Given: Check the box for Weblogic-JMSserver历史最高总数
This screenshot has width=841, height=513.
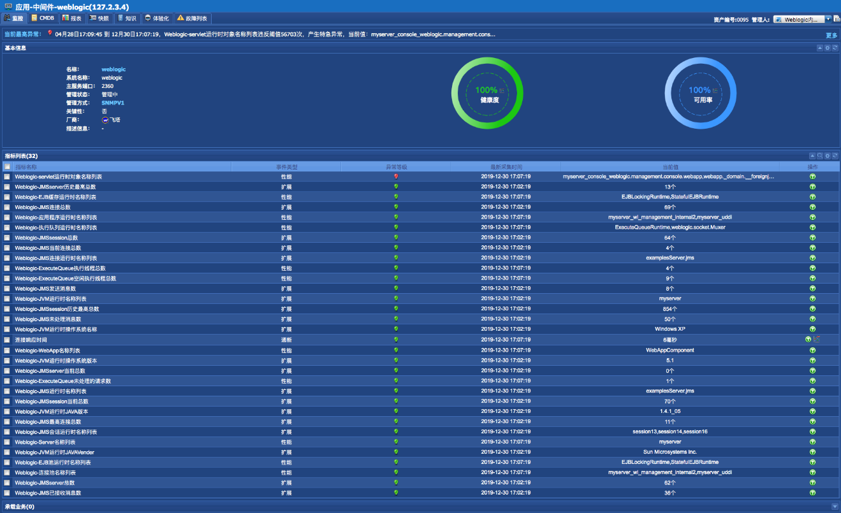Looking at the screenshot, I should [7, 187].
